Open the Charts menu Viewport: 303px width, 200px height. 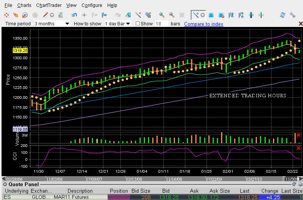[x=24, y=5]
